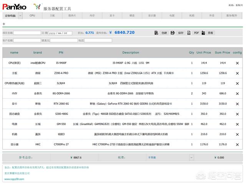Remove the RTX 2060 6G row via X
The width and height of the screenshot is (246, 184).
click(x=237, y=104)
